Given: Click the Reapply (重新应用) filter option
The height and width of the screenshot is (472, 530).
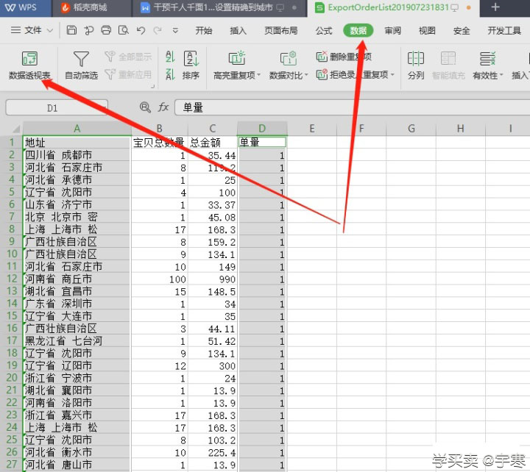Looking at the screenshot, I should point(128,74).
